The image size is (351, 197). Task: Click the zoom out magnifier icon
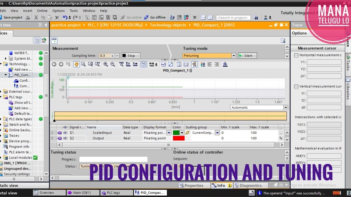coord(112,64)
